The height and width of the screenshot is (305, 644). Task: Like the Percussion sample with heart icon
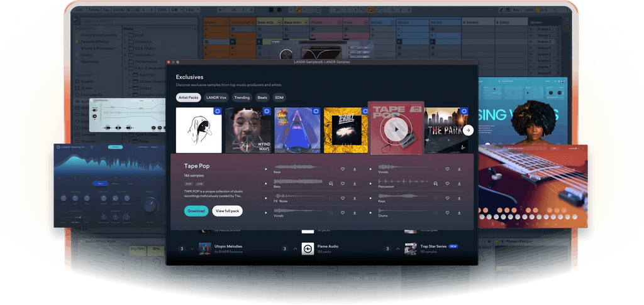point(447,184)
